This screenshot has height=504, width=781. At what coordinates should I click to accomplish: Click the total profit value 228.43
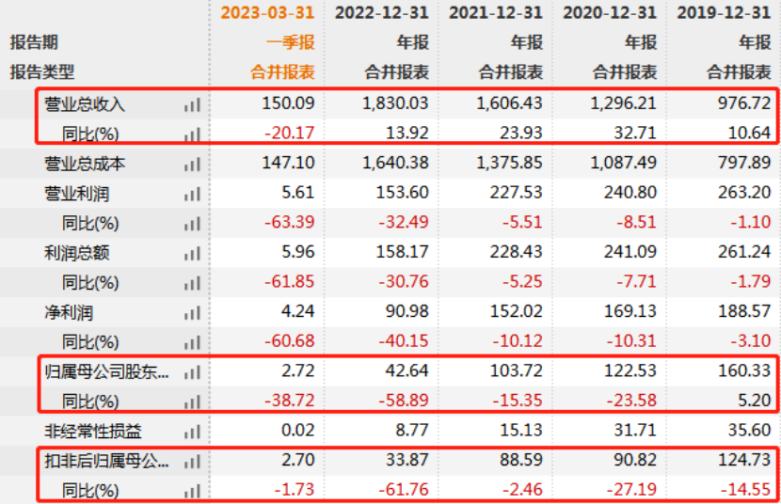coord(516,252)
